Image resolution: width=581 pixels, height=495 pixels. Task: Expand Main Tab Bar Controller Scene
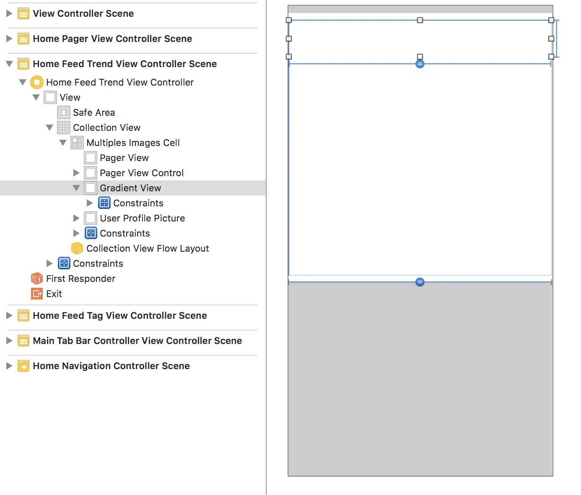click(x=9, y=341)
